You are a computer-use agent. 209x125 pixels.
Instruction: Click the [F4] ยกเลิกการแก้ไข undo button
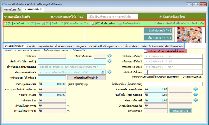74,23
